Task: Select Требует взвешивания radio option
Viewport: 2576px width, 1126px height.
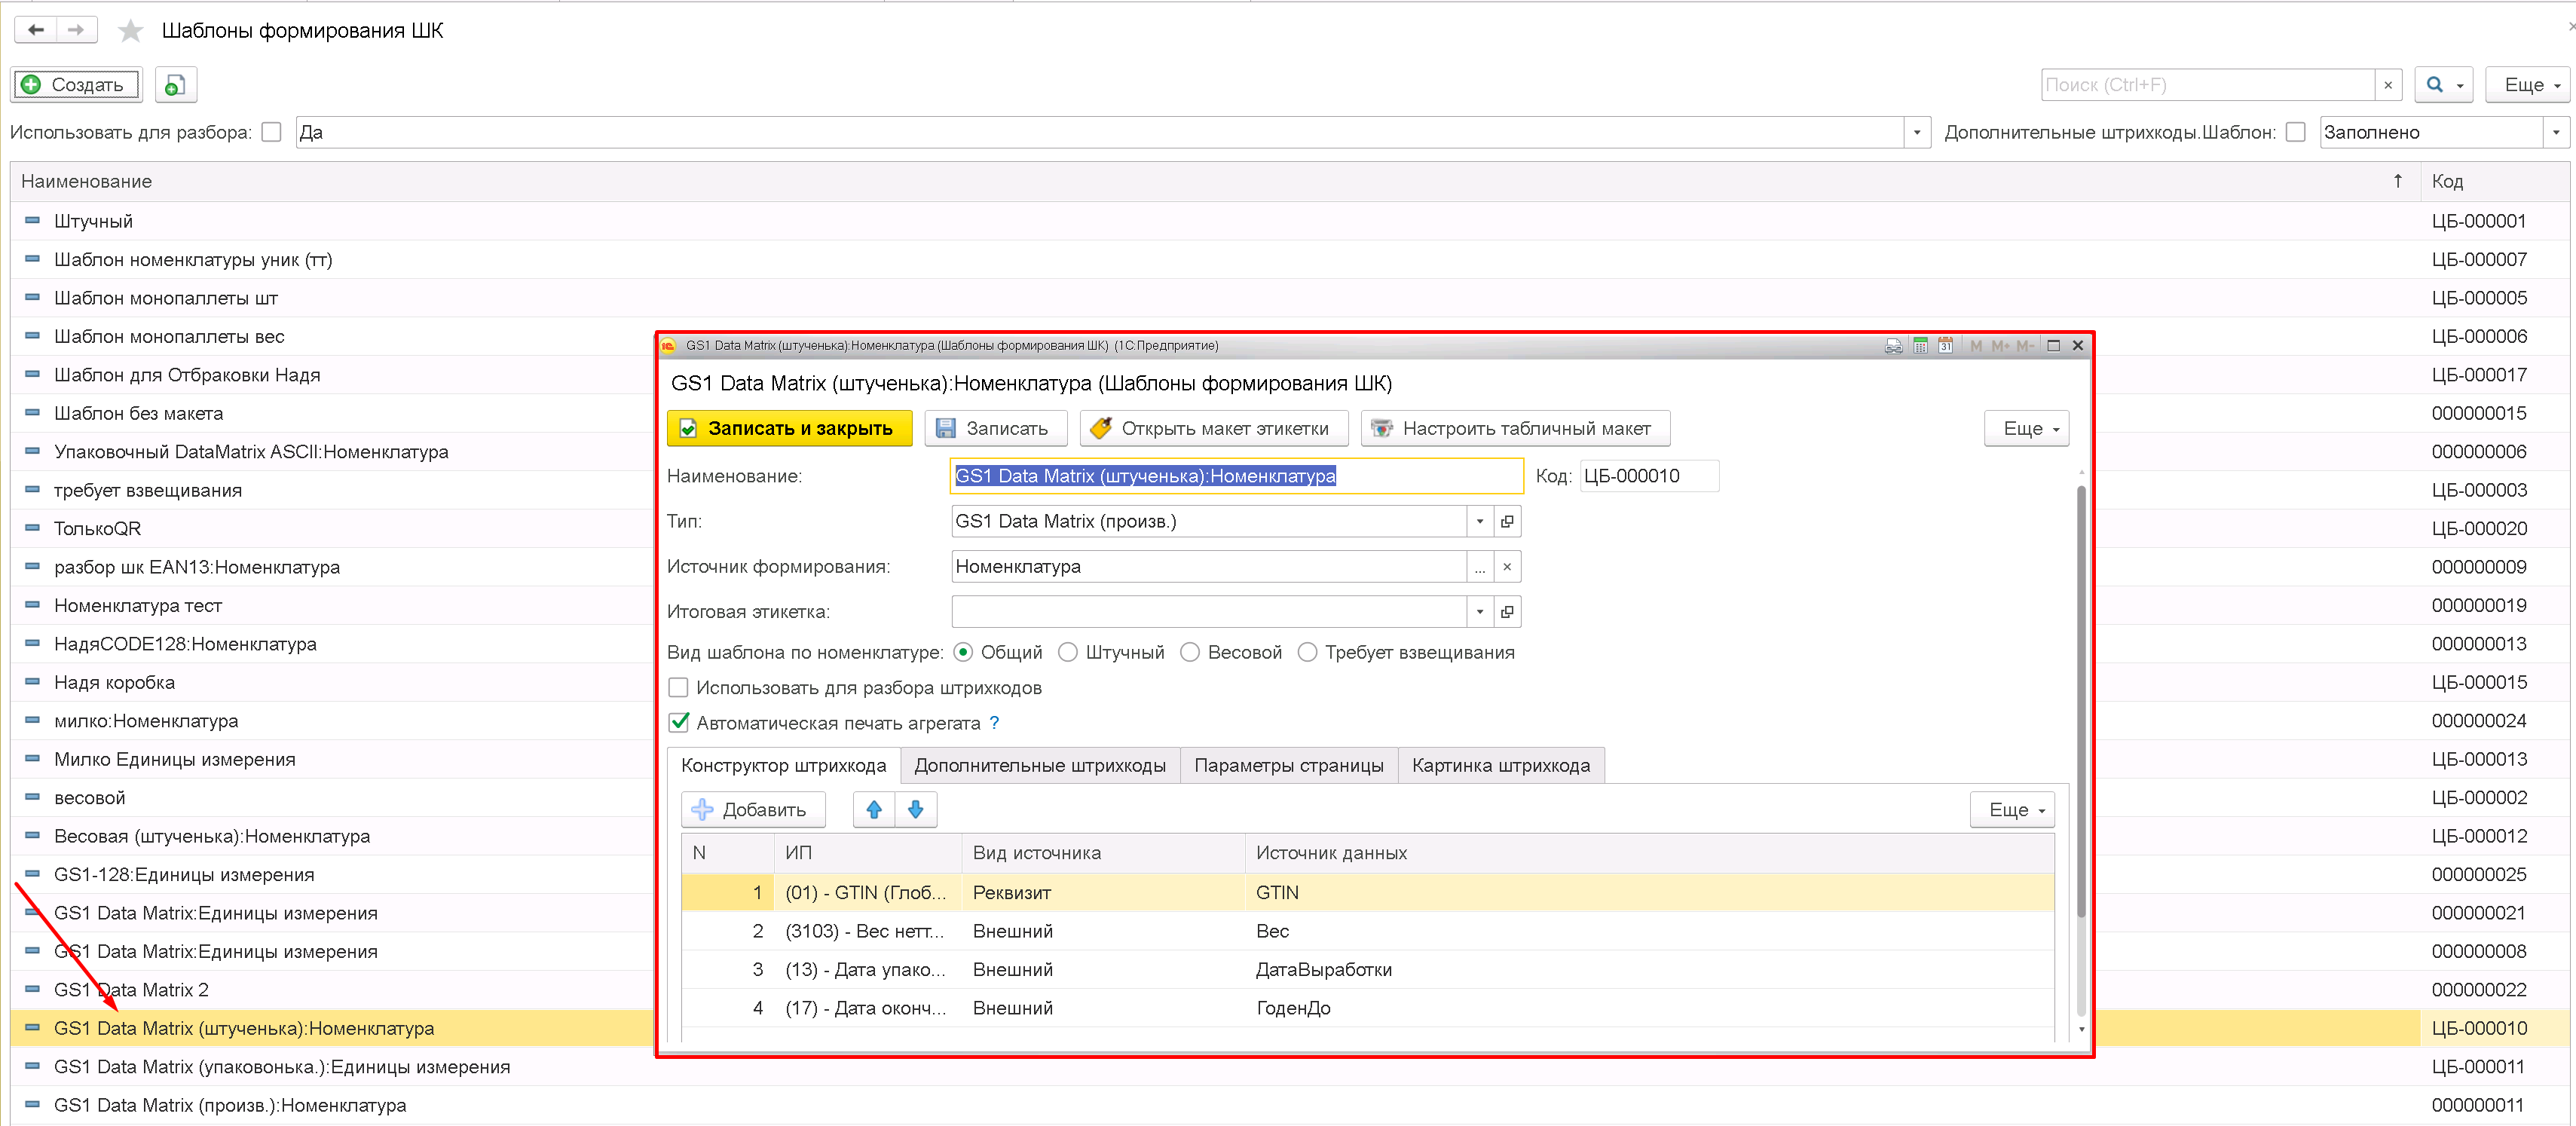Action: [x=1307, y=652]
